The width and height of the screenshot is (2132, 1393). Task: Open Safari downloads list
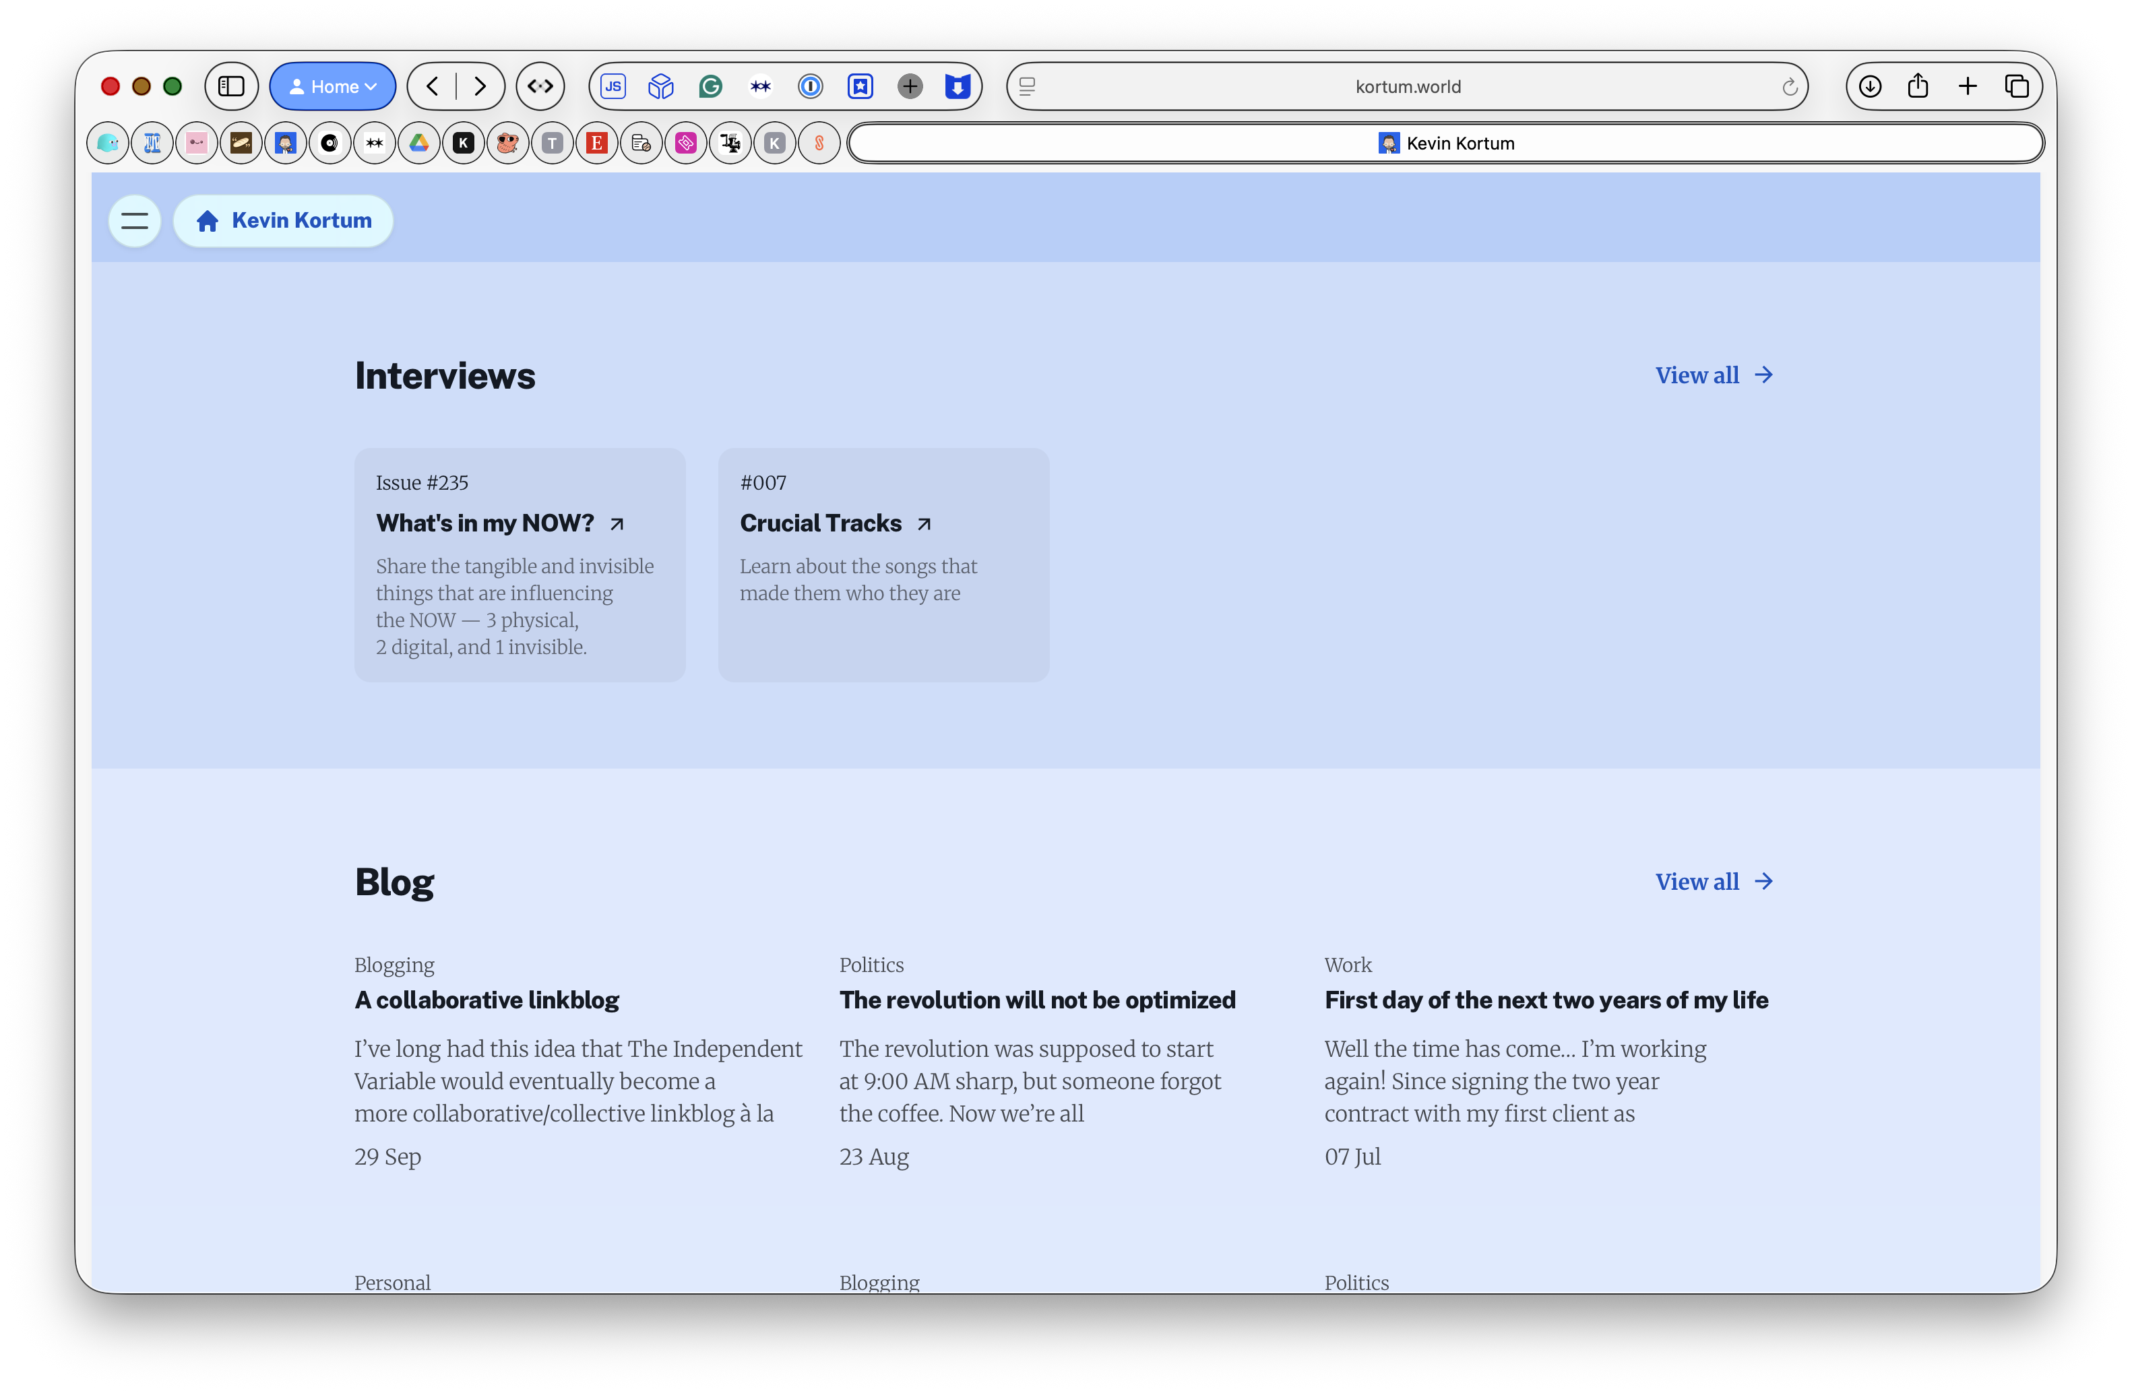click(1869, 86)
